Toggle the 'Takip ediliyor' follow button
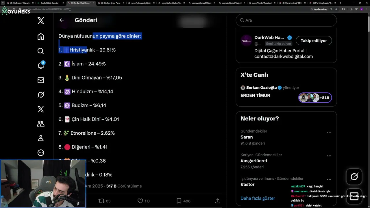This screenshot has width=370, height=208. (314, 41)
